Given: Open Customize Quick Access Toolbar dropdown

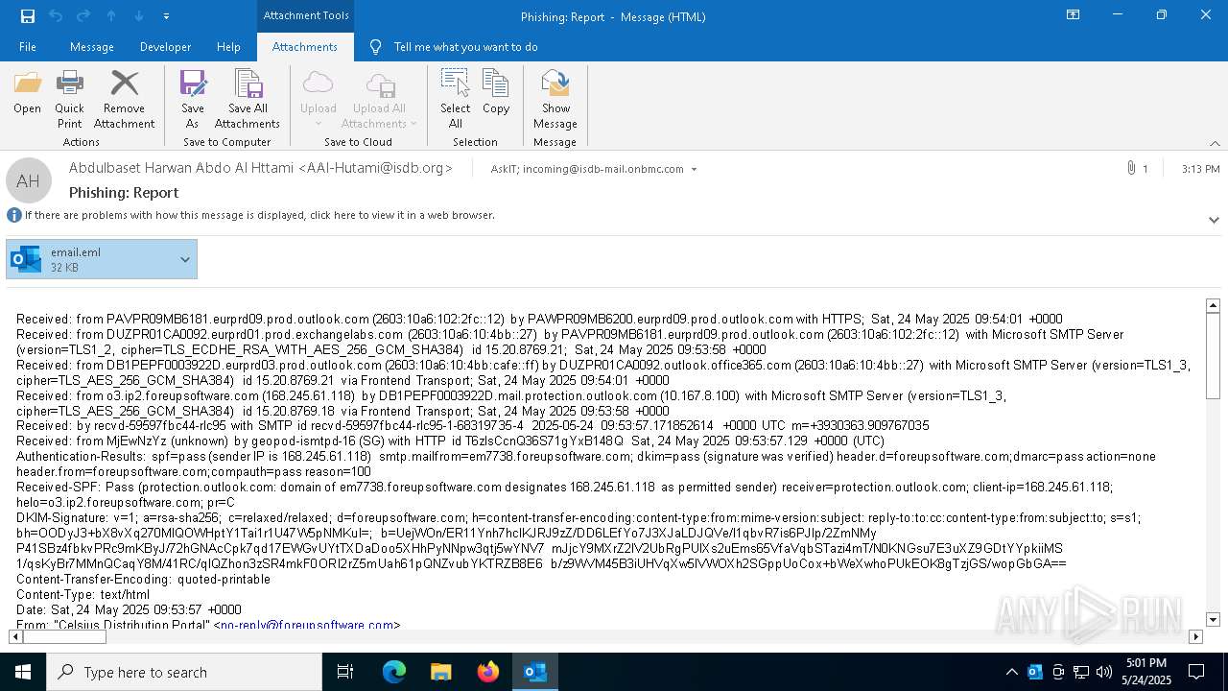Looking at the screenshot, I should [x=166, y=16].
